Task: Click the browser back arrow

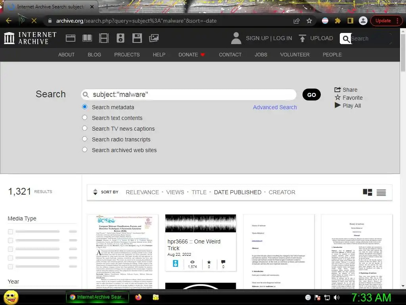Action: coord(9,21)
